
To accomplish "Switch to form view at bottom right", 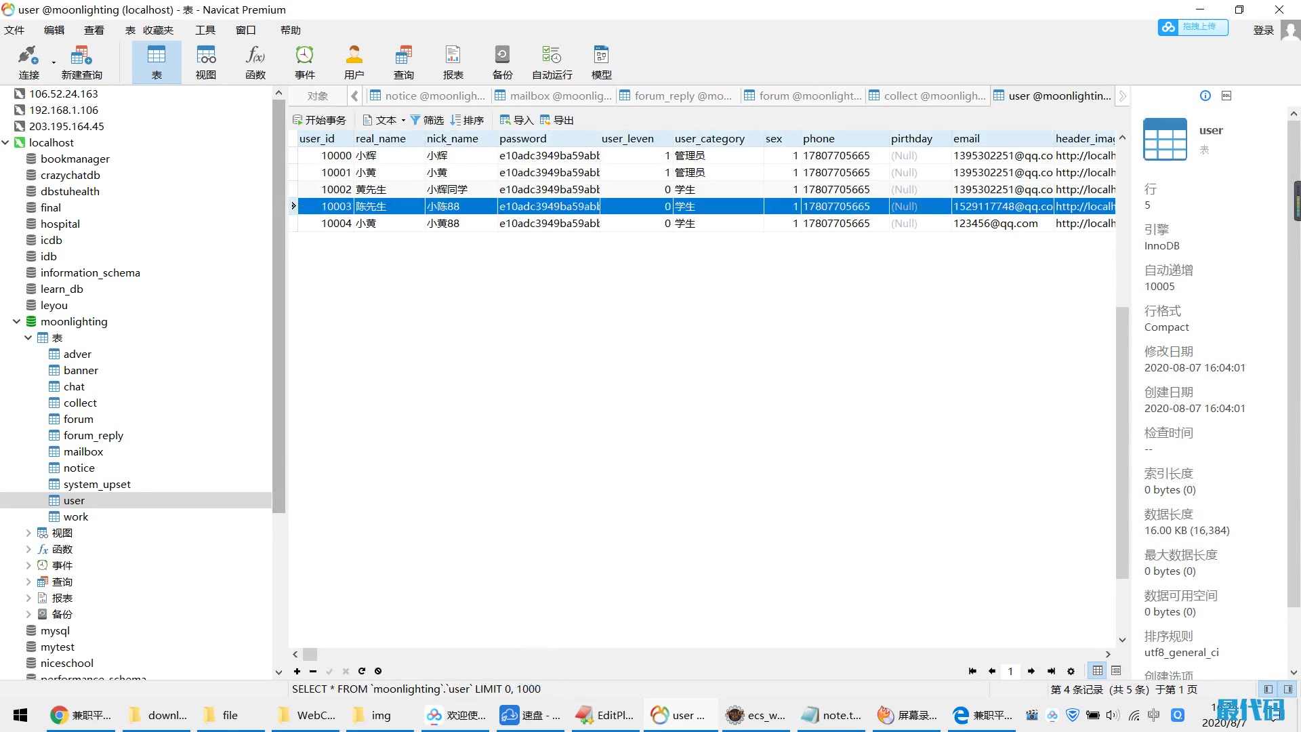I will point(1116,671).
